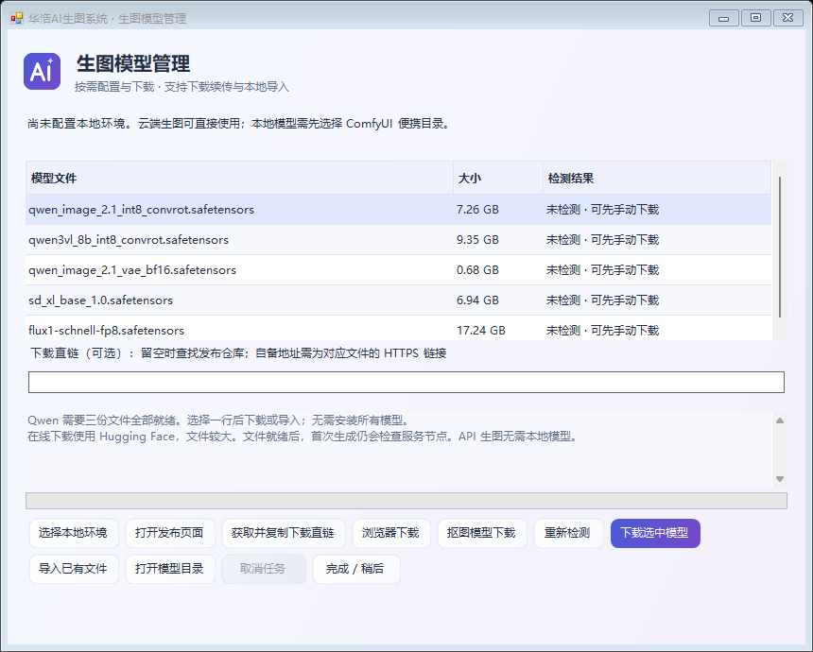Image resolution: width=813 pixels, height=652 pixels.
Task: Import files with 导入已有文件
Action: [x=74, y=569]
